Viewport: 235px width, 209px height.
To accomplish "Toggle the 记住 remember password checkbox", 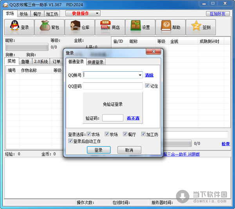I will pyautogui.click(x=147, y=85).
